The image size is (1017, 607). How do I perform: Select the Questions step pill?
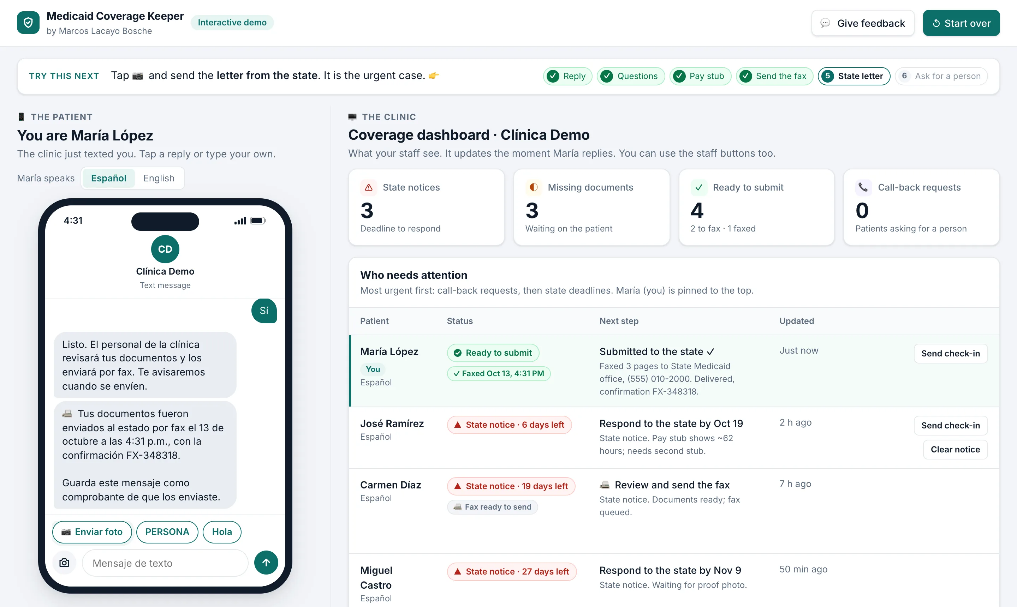[x=631, y=76]
